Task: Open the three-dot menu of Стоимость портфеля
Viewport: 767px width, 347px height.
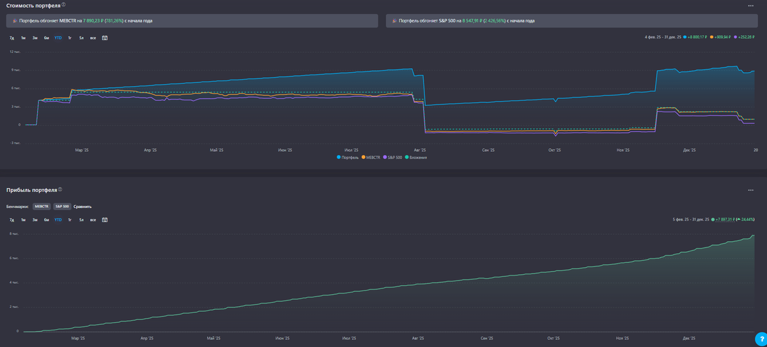Action: 750,6
